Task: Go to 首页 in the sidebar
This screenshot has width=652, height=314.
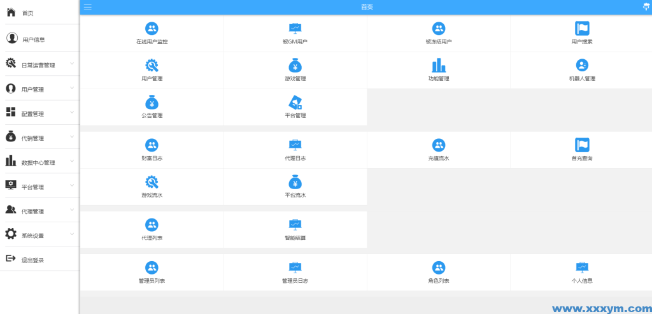Action: coord(27,13)
